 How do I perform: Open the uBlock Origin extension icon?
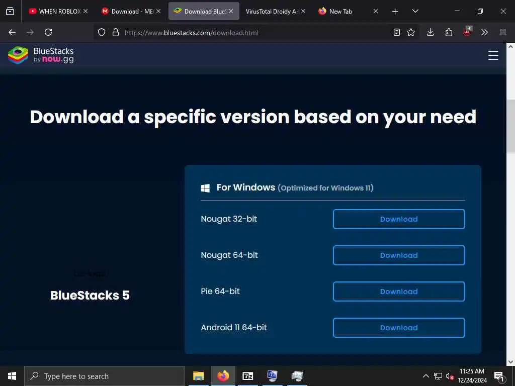[467, 32]
